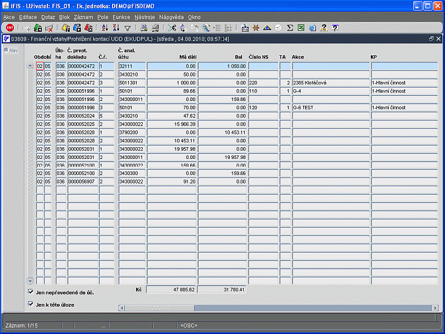The width and height of the screenshot is (445, 334).
Task: Click the green save-record toolbar icon
Action: click(x=38, y=28)
